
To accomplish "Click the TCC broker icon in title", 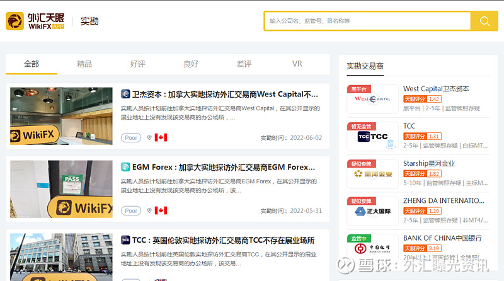I will tap(125, 240).
